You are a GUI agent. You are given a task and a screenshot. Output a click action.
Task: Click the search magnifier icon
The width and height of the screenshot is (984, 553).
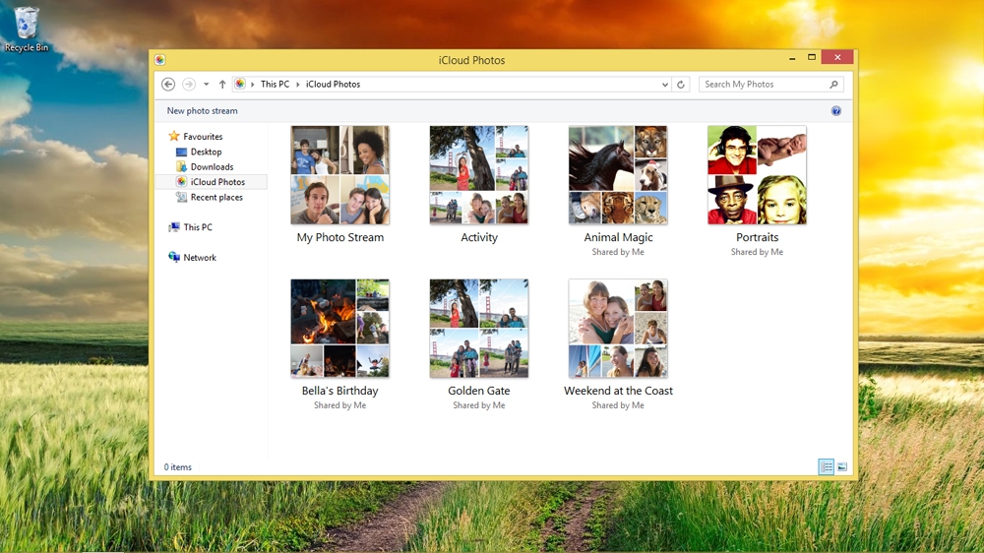(833, 84)
